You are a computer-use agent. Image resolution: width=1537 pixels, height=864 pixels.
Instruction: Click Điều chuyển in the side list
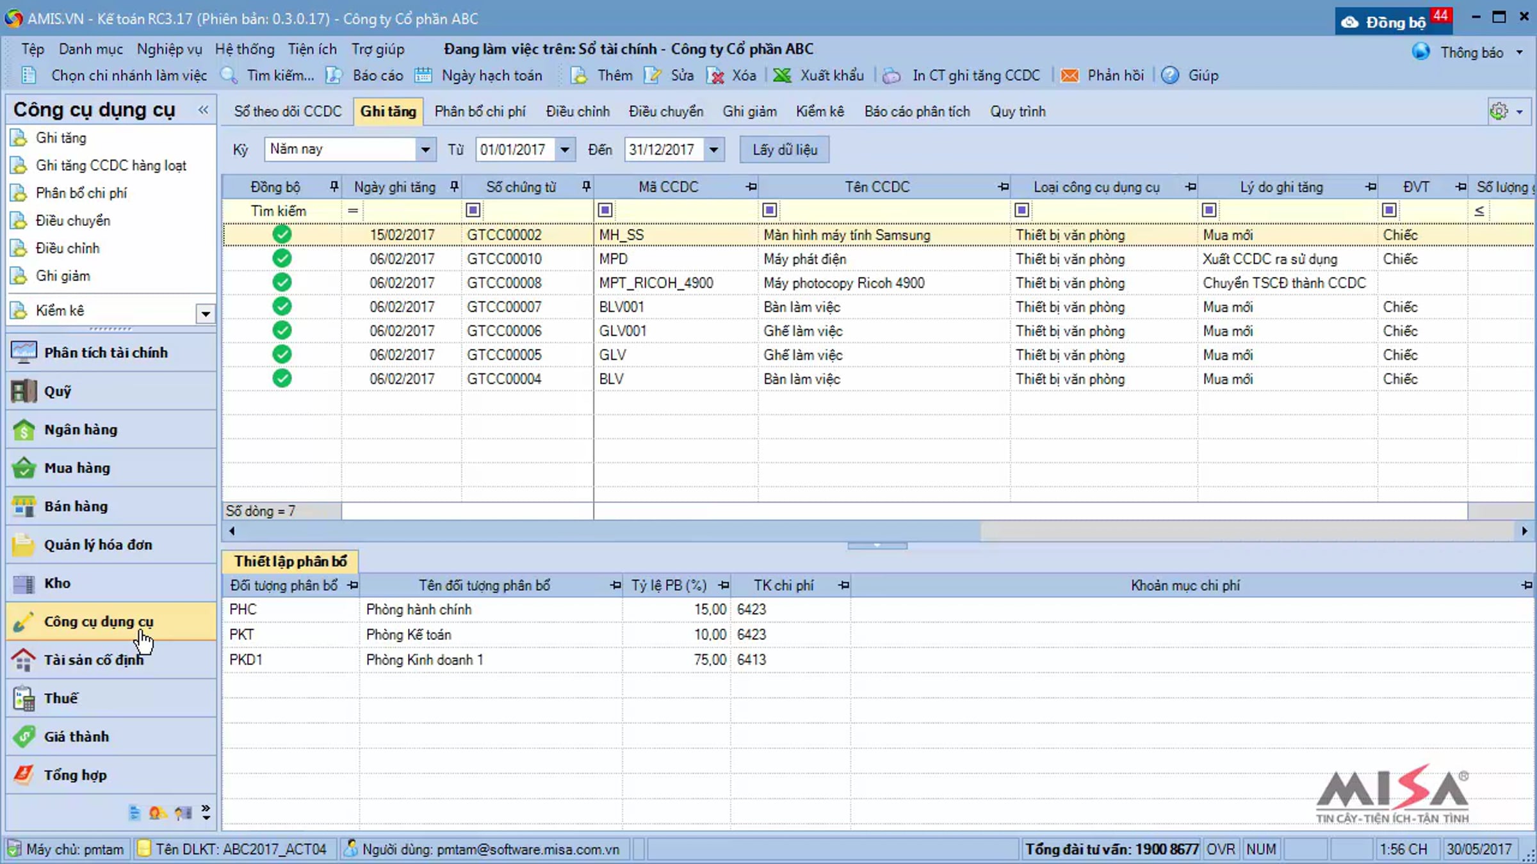click(x=72, y=221)
